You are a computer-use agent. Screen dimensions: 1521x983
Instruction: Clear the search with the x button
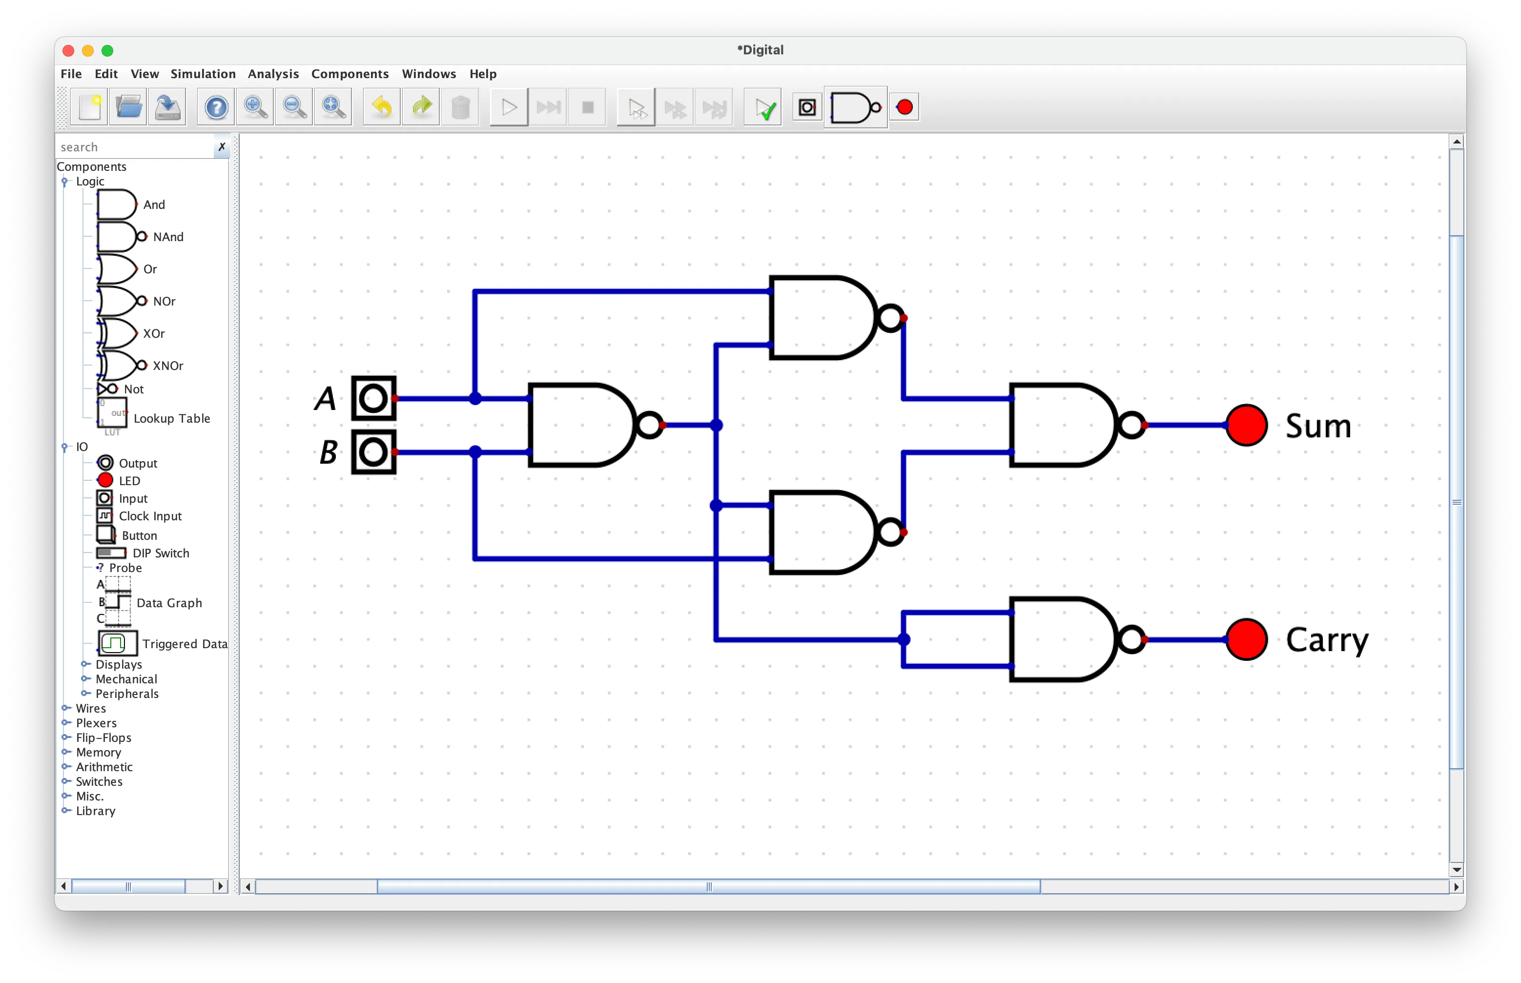[222, 147]
